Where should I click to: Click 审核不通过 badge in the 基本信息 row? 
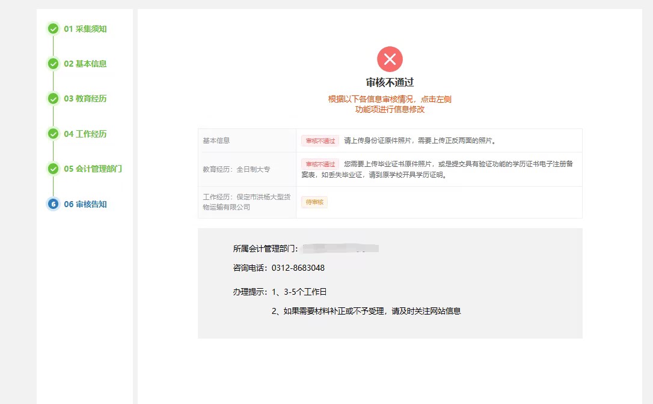[320, 140]
